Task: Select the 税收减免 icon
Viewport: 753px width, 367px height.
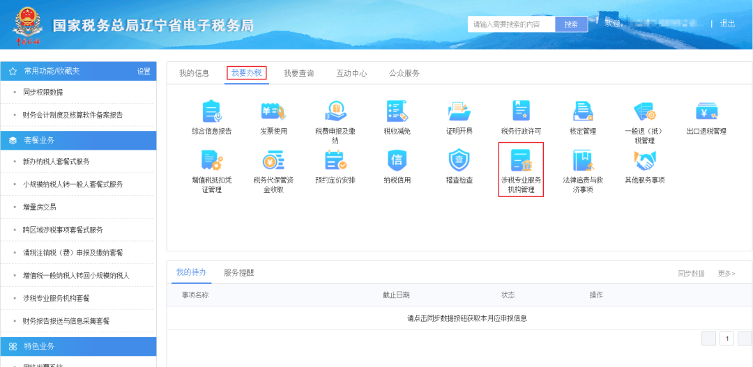Action: 397,111
